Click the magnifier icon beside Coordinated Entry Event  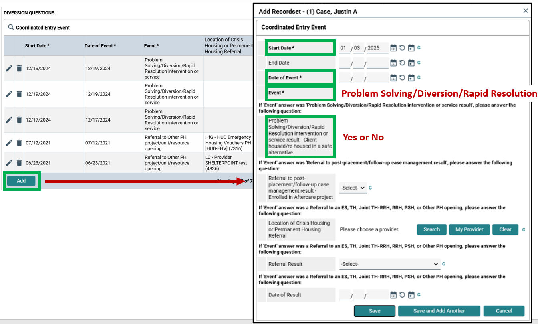[11, 28]
